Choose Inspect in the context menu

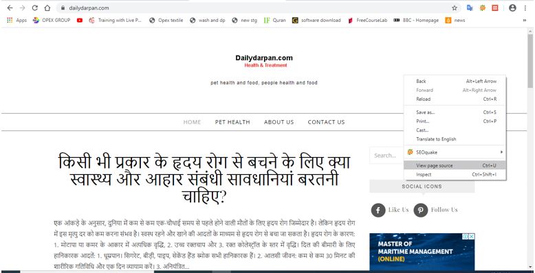coord(455,175)
